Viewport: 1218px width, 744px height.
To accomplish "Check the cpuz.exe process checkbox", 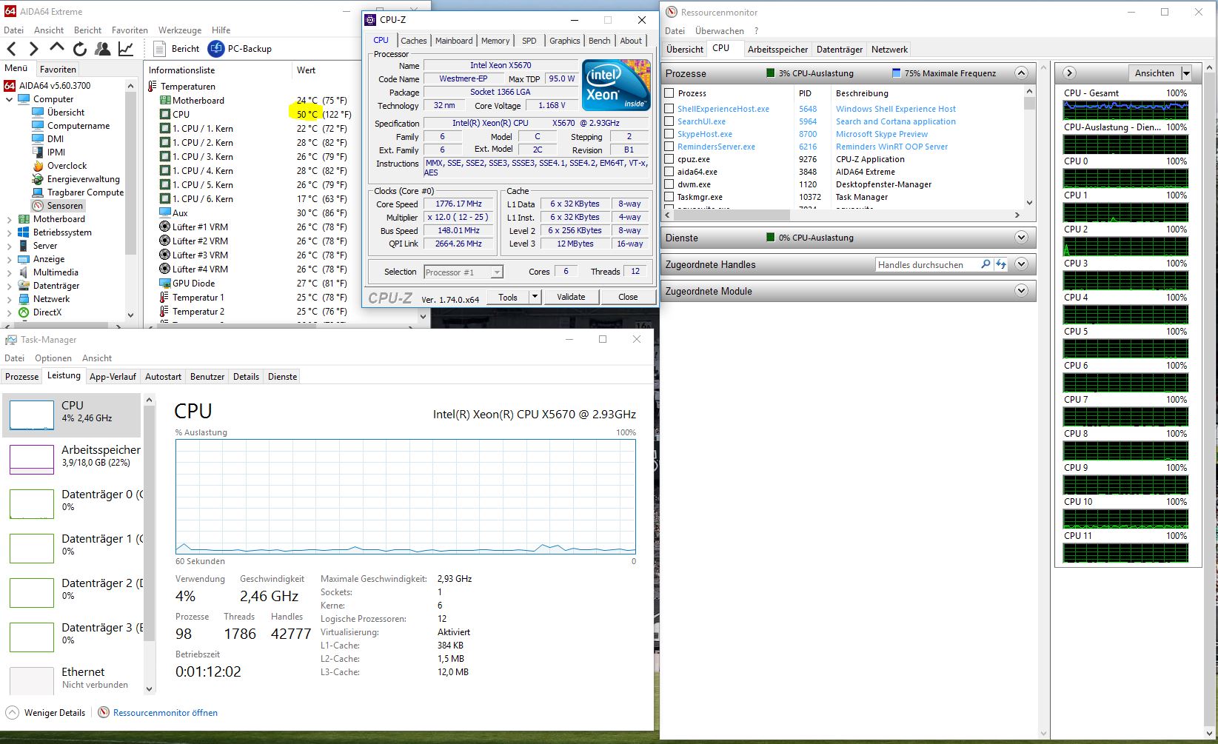I will click(x=669, y=159).
